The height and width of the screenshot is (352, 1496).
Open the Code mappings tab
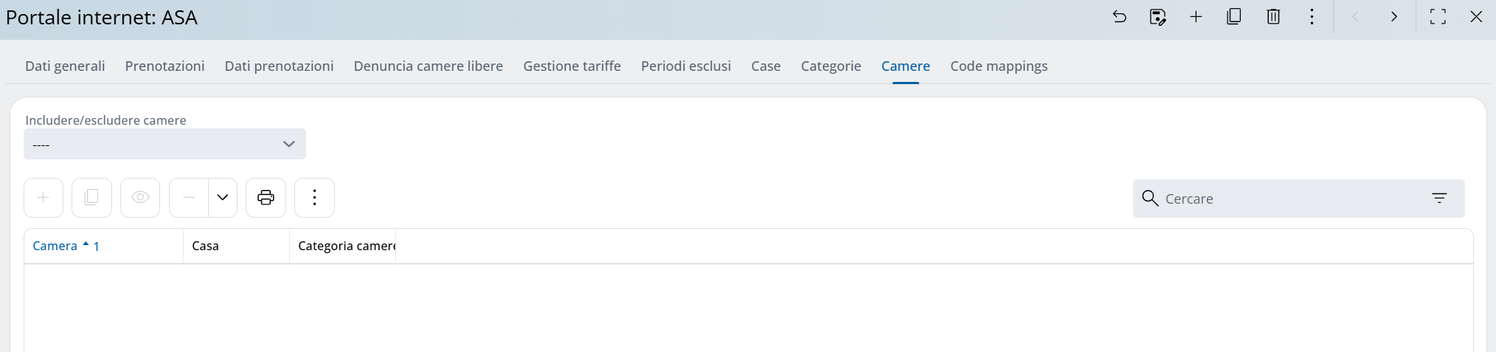pyautogui.click(x=999, y=66)
